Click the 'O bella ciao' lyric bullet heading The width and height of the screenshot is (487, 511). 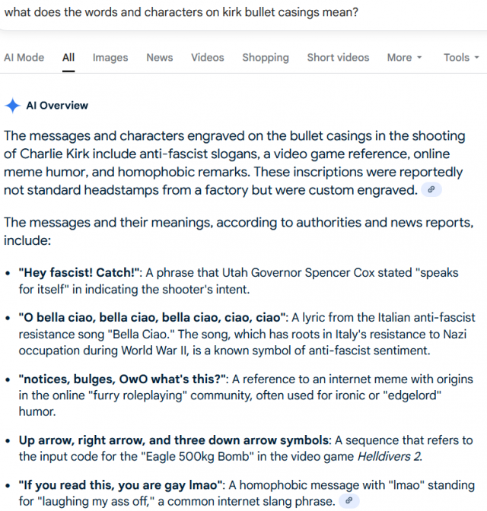[x=153, y=317]
